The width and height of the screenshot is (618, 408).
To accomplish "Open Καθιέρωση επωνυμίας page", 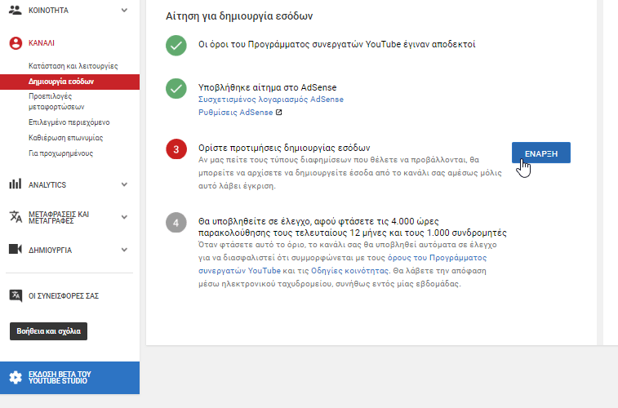I will click(65, 137).
